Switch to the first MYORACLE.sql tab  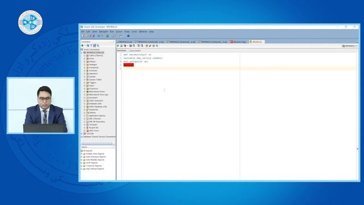point(125,42)
